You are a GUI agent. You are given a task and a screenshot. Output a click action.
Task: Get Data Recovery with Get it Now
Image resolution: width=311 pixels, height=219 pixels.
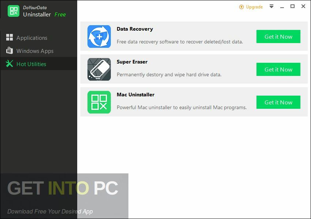pyautogui.click(x=278, y=36)
